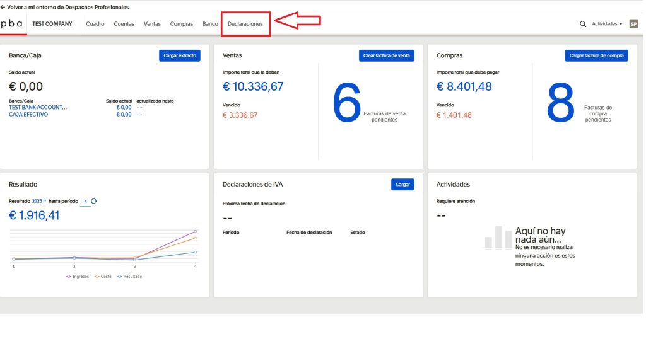This screenshot has height=339, width=646.
Task: Open the Resultado year 2025 dropdown
Action: coord(39,201)
